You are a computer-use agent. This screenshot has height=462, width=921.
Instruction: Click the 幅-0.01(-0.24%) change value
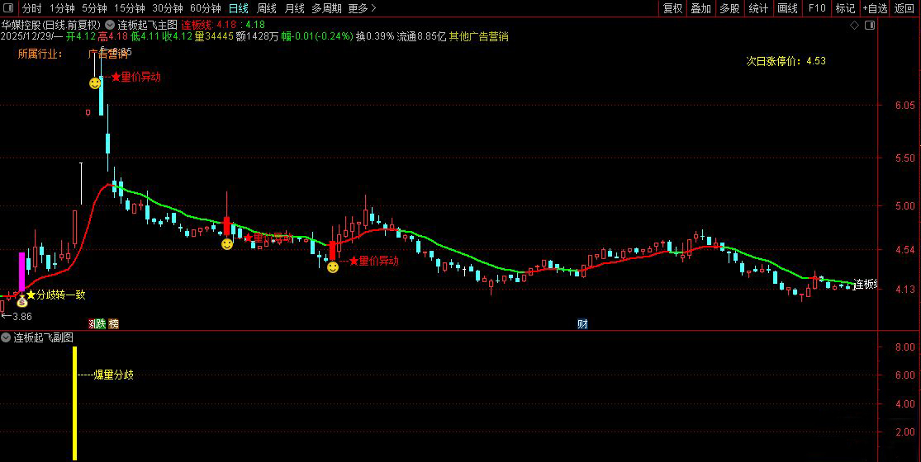tap(317, 36)
